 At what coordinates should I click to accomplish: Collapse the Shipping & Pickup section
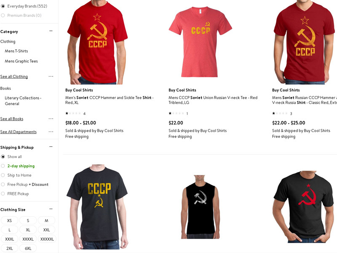coord(51,147)
